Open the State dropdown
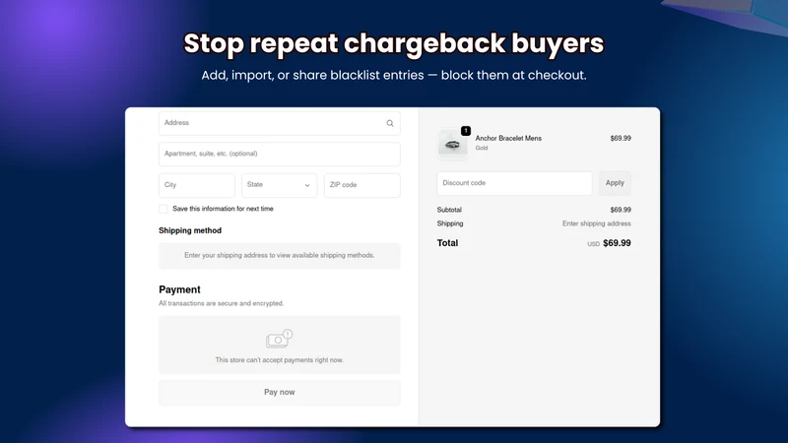The width and height of the screenshot is (788, 443). point(280,185)
